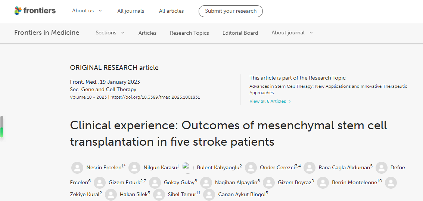Click the green scroll progress indicator
Viewport: 423px width, 201px height.
pos(2,132)
